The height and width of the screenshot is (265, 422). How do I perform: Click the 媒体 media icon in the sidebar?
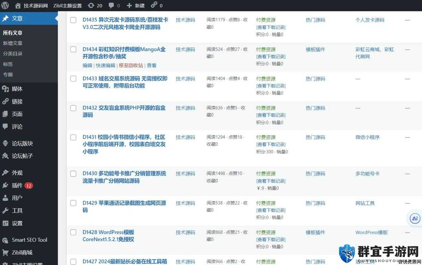pos(5,89)
